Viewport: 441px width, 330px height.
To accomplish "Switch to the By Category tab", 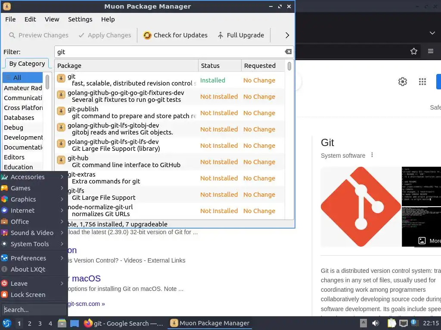I will coord(27,64).
